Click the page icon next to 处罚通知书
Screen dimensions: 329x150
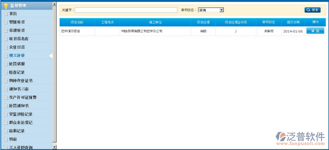coord(6,106)
